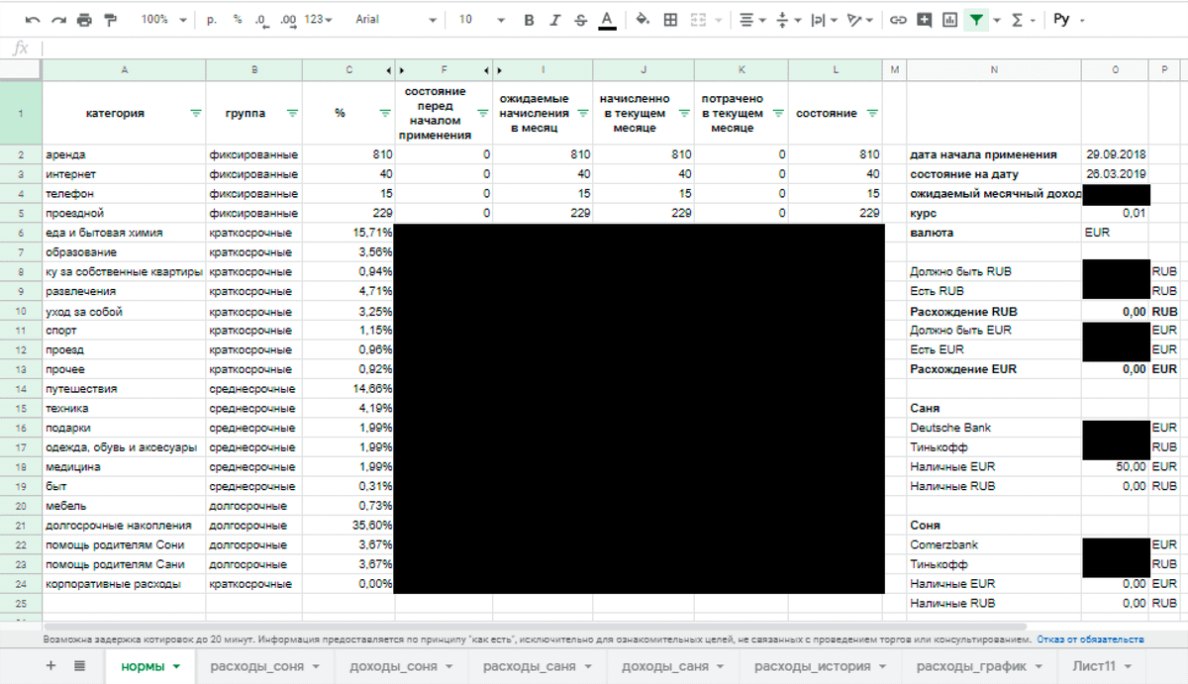The image size is (1188, 684).
Task: Select row 2 header
Action: tap(21, 154)
